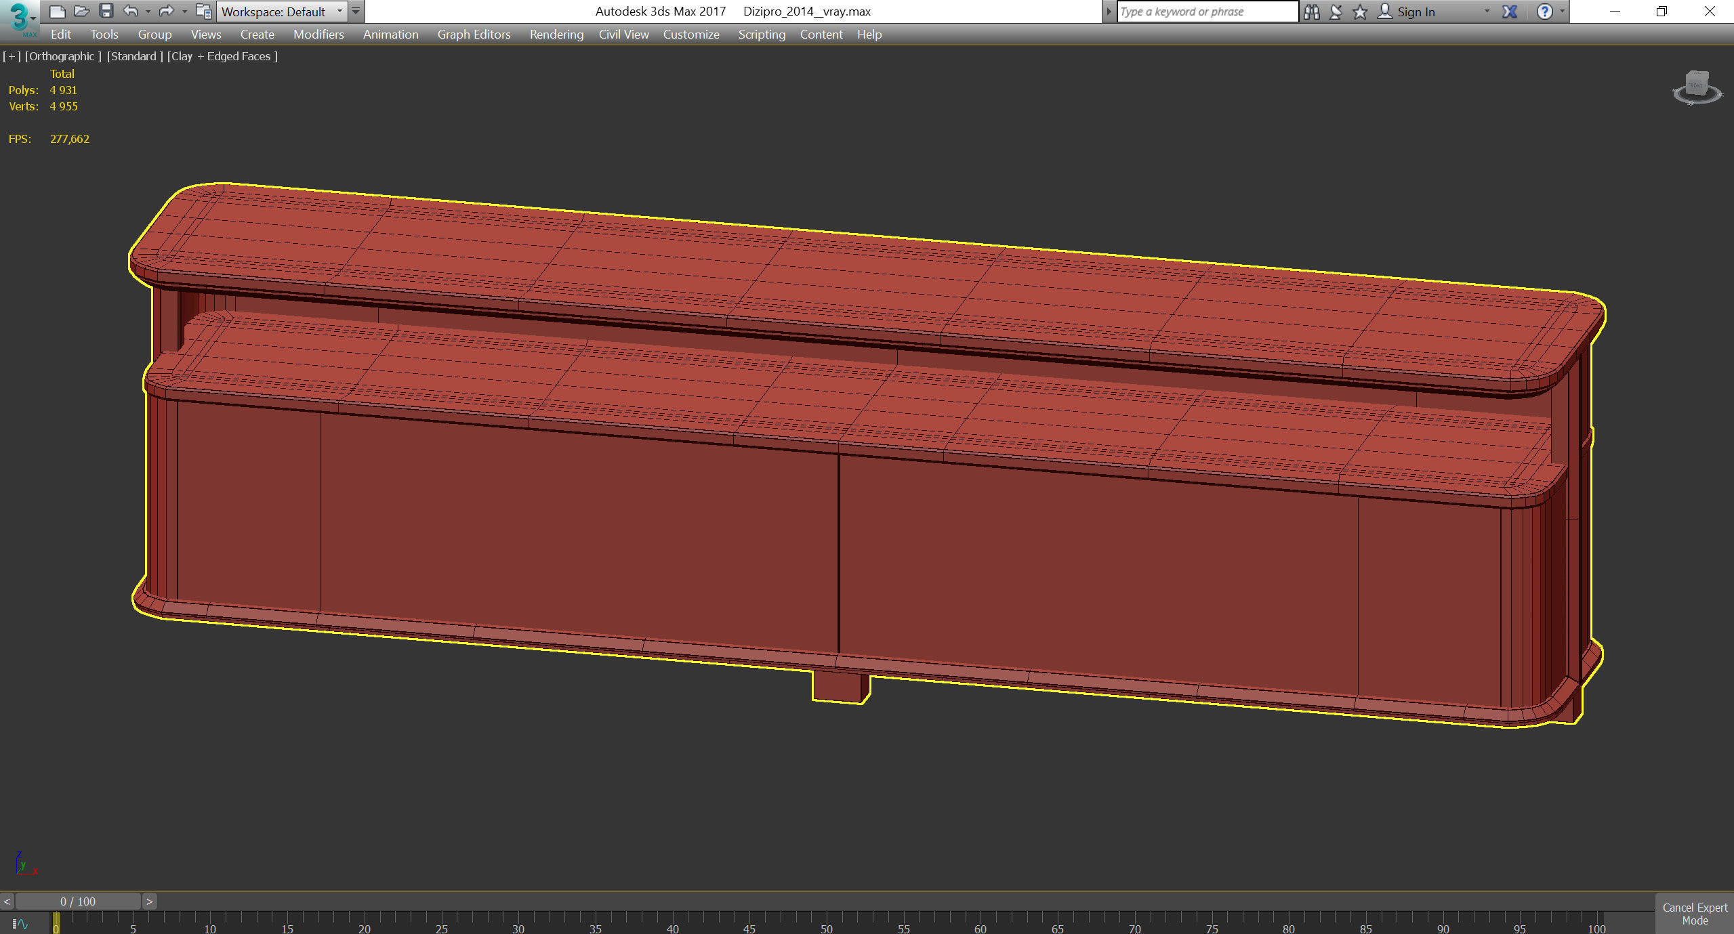
Task: Open the viewport [+] general menu
Action: (12, 56)
